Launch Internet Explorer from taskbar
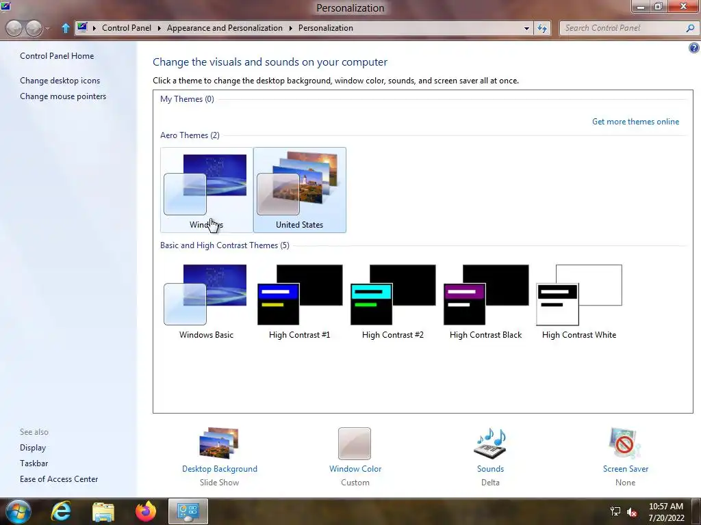Viewport: 701px width, 525px height. pos(61,511)
